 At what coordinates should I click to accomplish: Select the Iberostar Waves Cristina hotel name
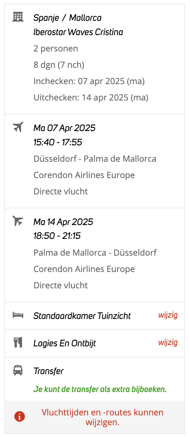pyautogui.click(x=78, y=32)
